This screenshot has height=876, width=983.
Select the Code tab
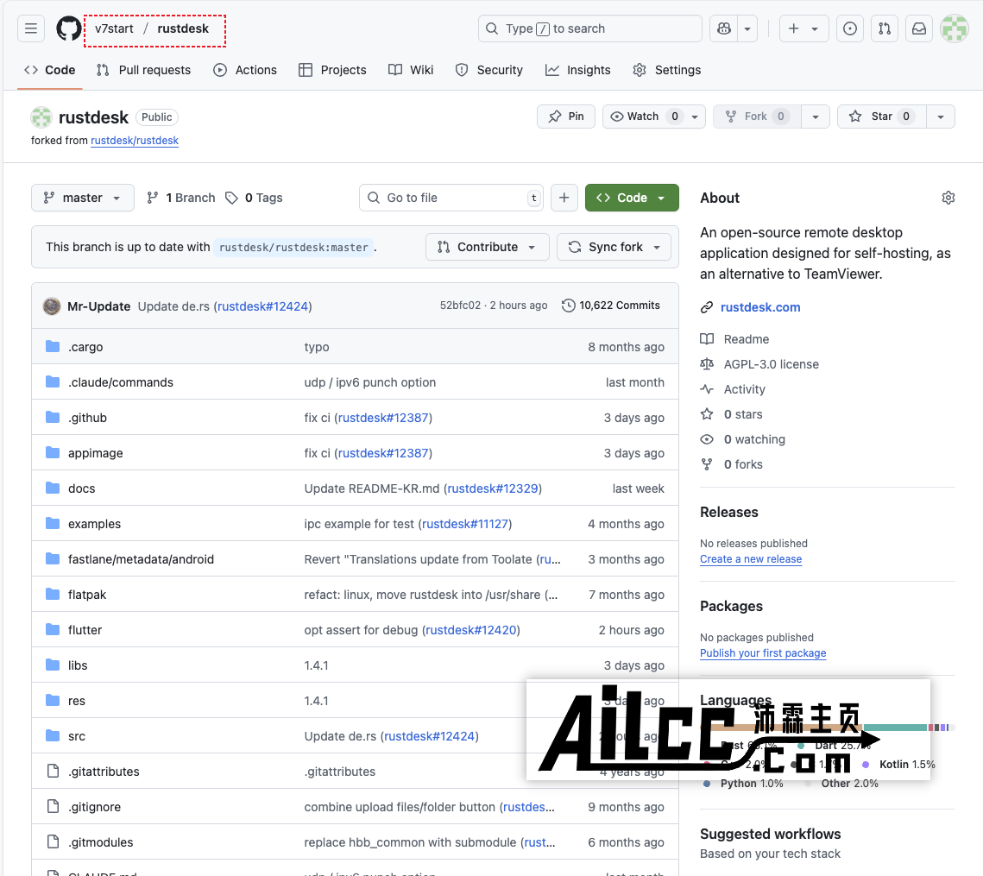(x=49, y=70)
